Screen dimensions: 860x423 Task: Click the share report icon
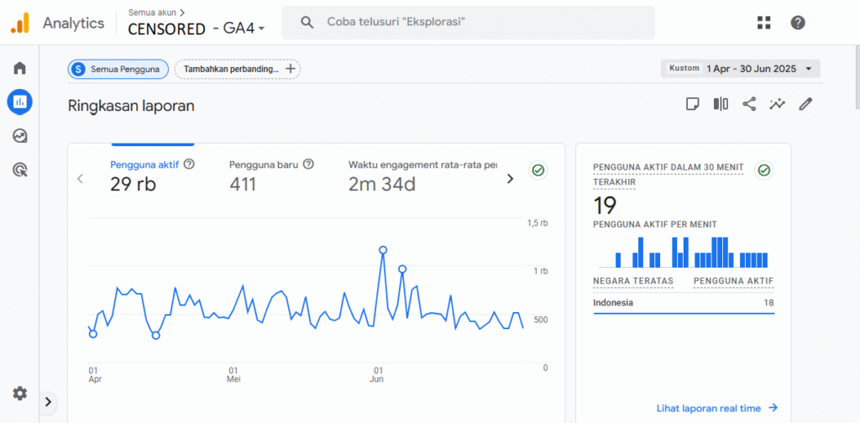click(749, 104)
